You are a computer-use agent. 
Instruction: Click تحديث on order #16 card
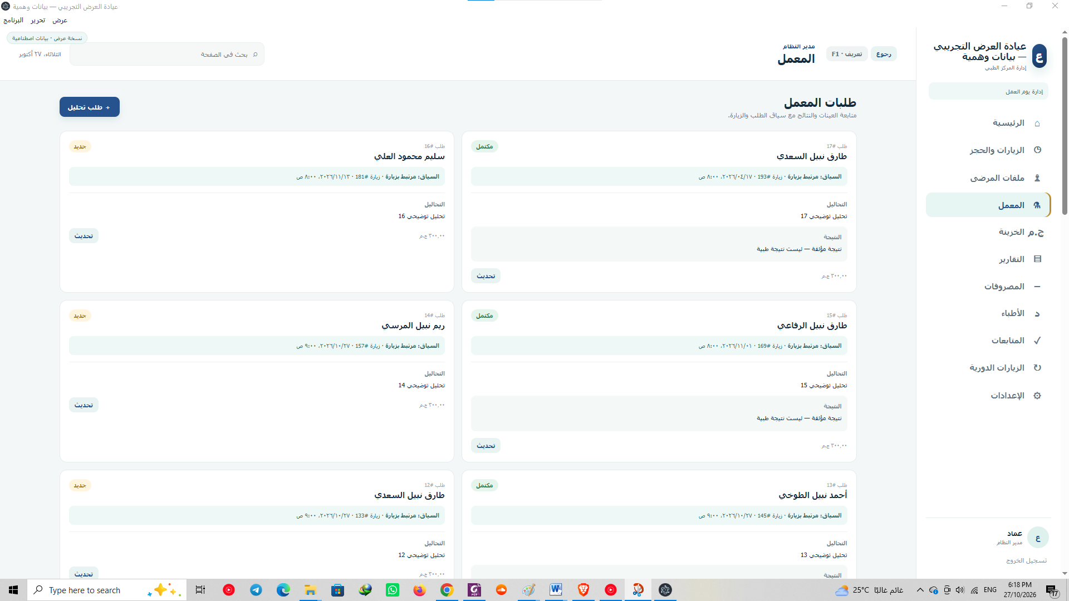pyautogui.click(x=84, y=236)
